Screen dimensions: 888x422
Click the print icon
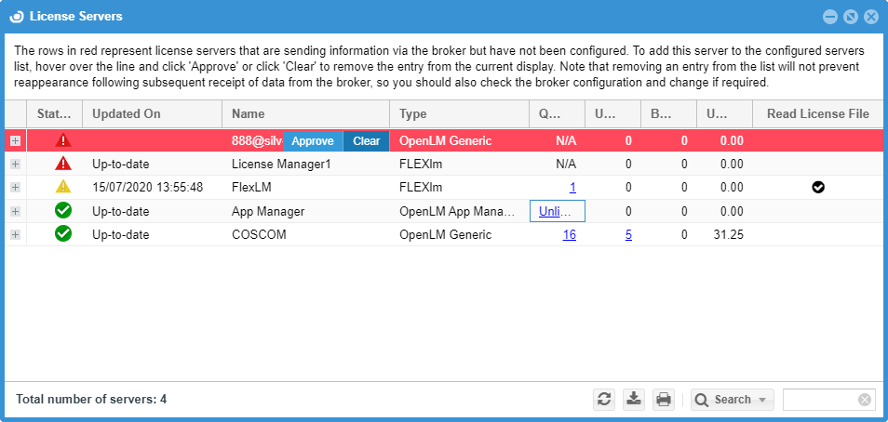pyautogui.click(x=663, y=400)
